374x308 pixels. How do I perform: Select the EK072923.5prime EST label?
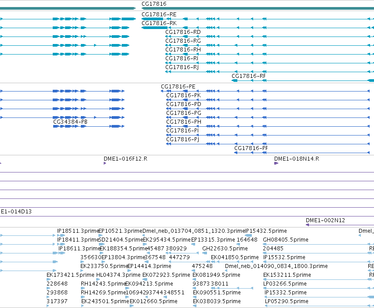[166, 275]
